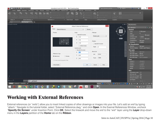Uncheck Specify On-screen under Insertion point

pyautogui.click(x=76, y=50)
